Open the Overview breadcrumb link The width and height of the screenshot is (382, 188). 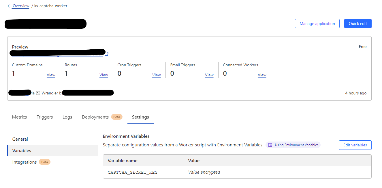coord(21,6)
